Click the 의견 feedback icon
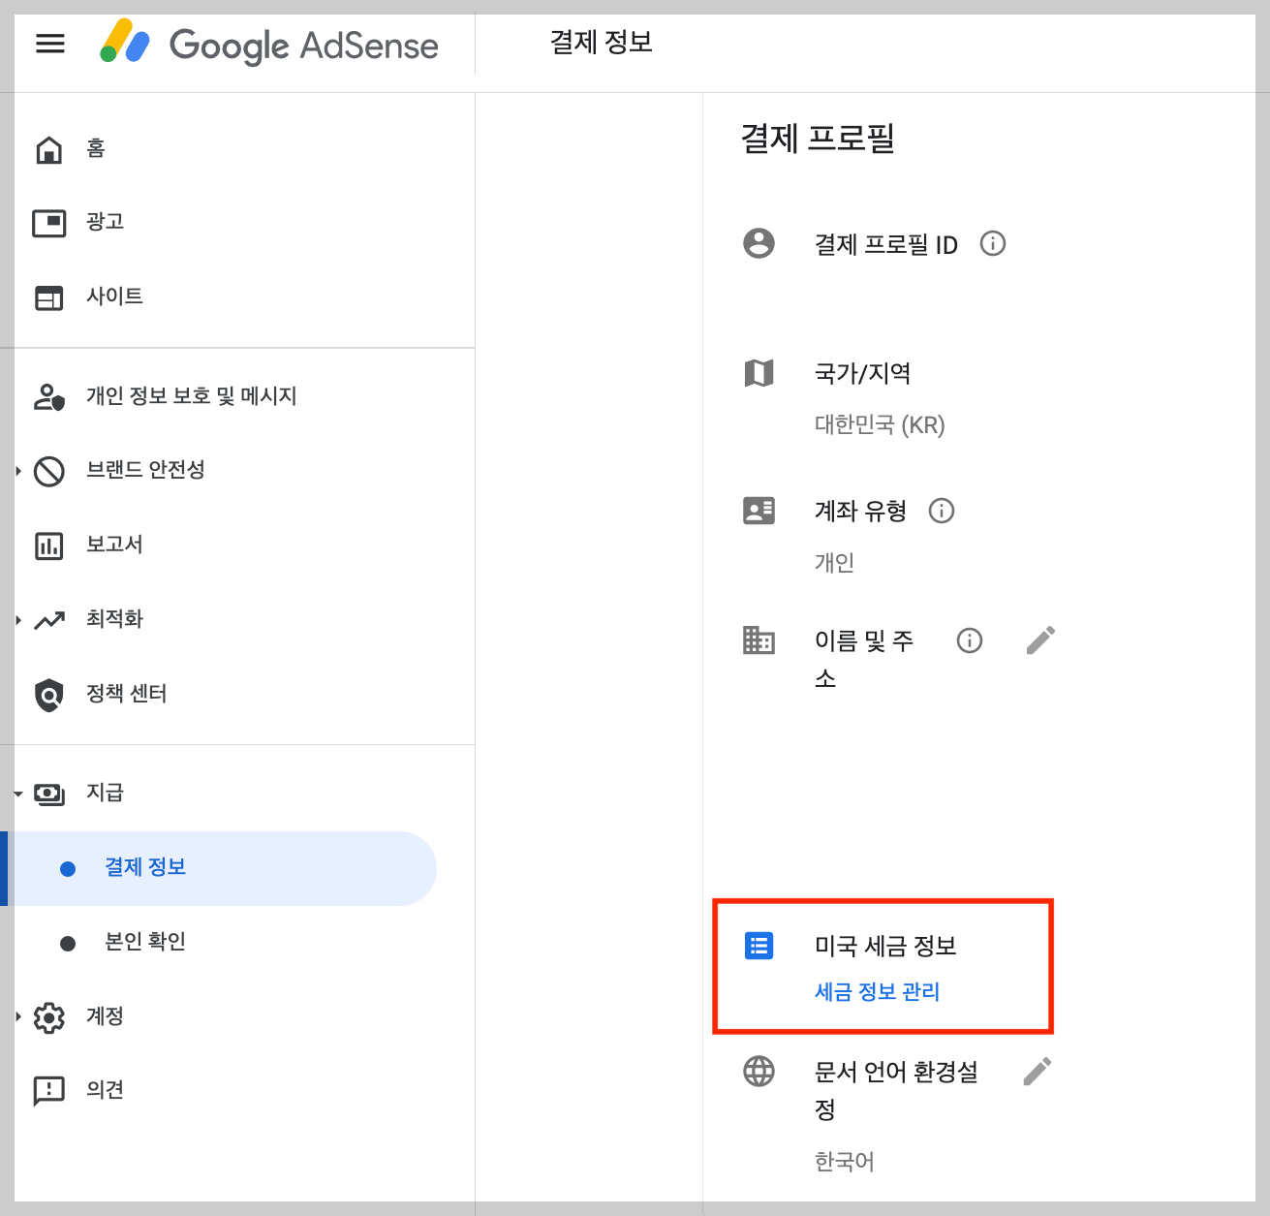Viewport: 1270px width, 1216px height. pos(48,1090)
